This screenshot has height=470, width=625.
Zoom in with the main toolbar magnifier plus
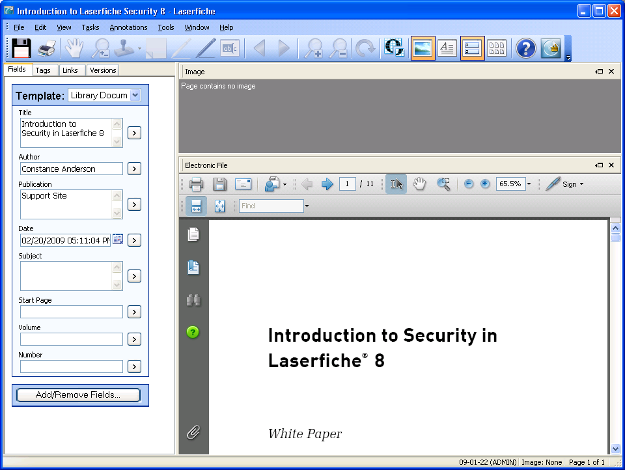coord(313,49)
